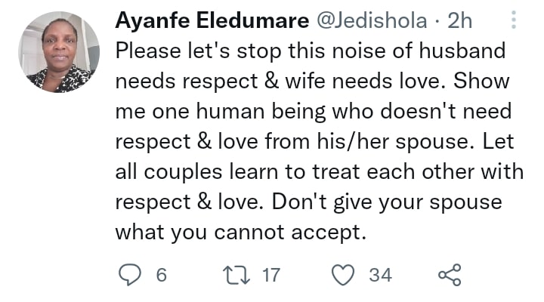Select the 'all couples learn to treat' line

tap(320, 172)
